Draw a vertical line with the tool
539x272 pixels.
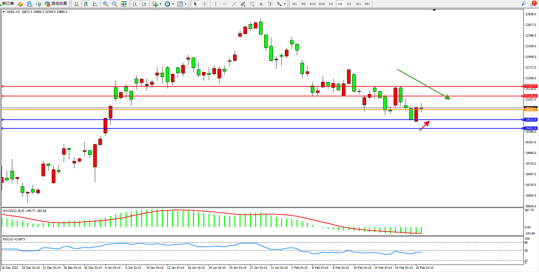pos(216,4)
